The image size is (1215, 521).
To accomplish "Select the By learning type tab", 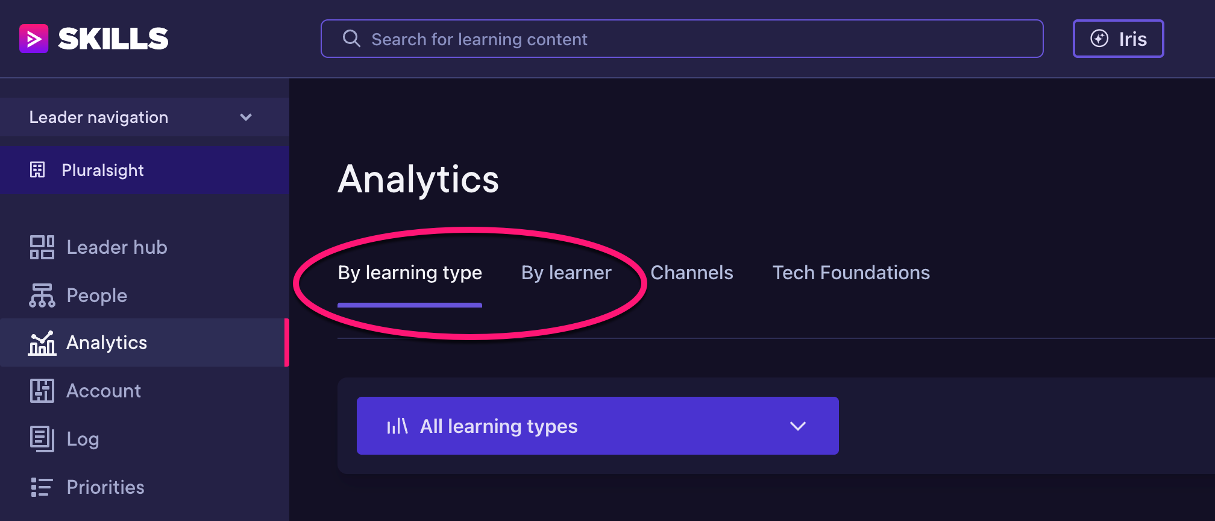I will click(x=410, y=273).
